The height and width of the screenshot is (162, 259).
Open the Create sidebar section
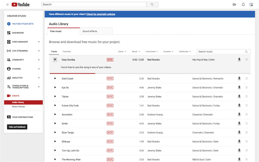(13, 96)
